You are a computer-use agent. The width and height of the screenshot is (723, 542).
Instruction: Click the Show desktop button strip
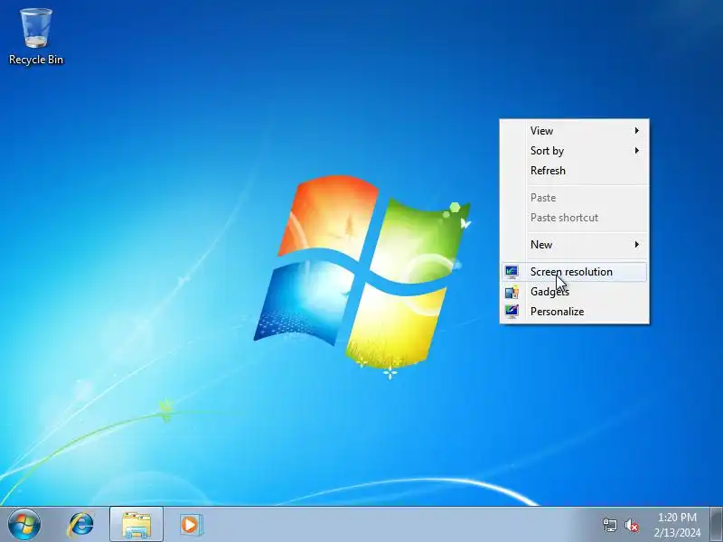pyautogui.click(x=717, y=525)
